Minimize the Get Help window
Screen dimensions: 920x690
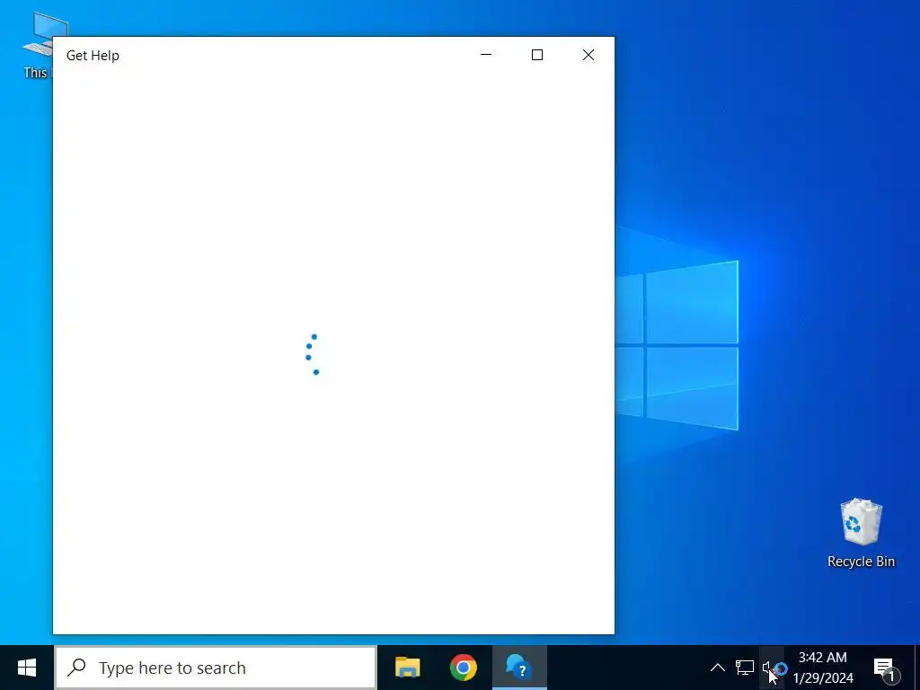(486, 55)
